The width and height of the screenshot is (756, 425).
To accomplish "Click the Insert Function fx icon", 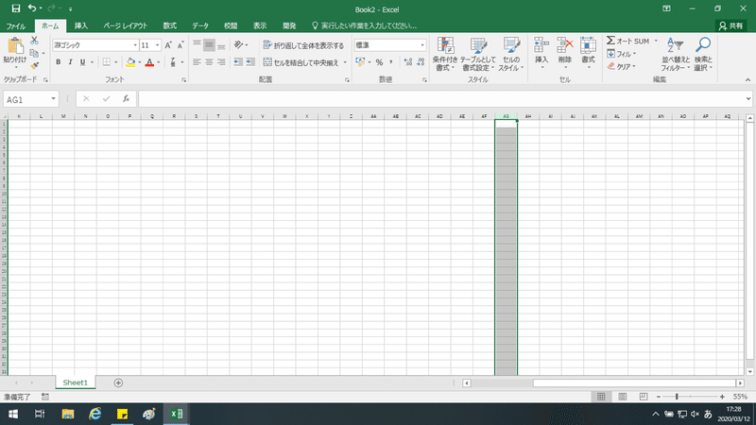I will pos(126,99).
